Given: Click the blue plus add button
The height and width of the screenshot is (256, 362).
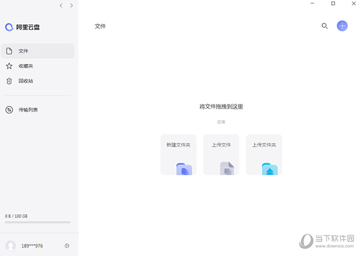Looking at the screenshot, I should 342,26.
